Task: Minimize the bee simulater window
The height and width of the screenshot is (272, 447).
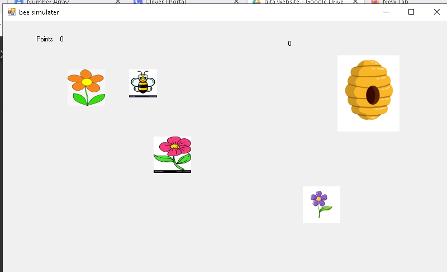Action: click(386, 12)
